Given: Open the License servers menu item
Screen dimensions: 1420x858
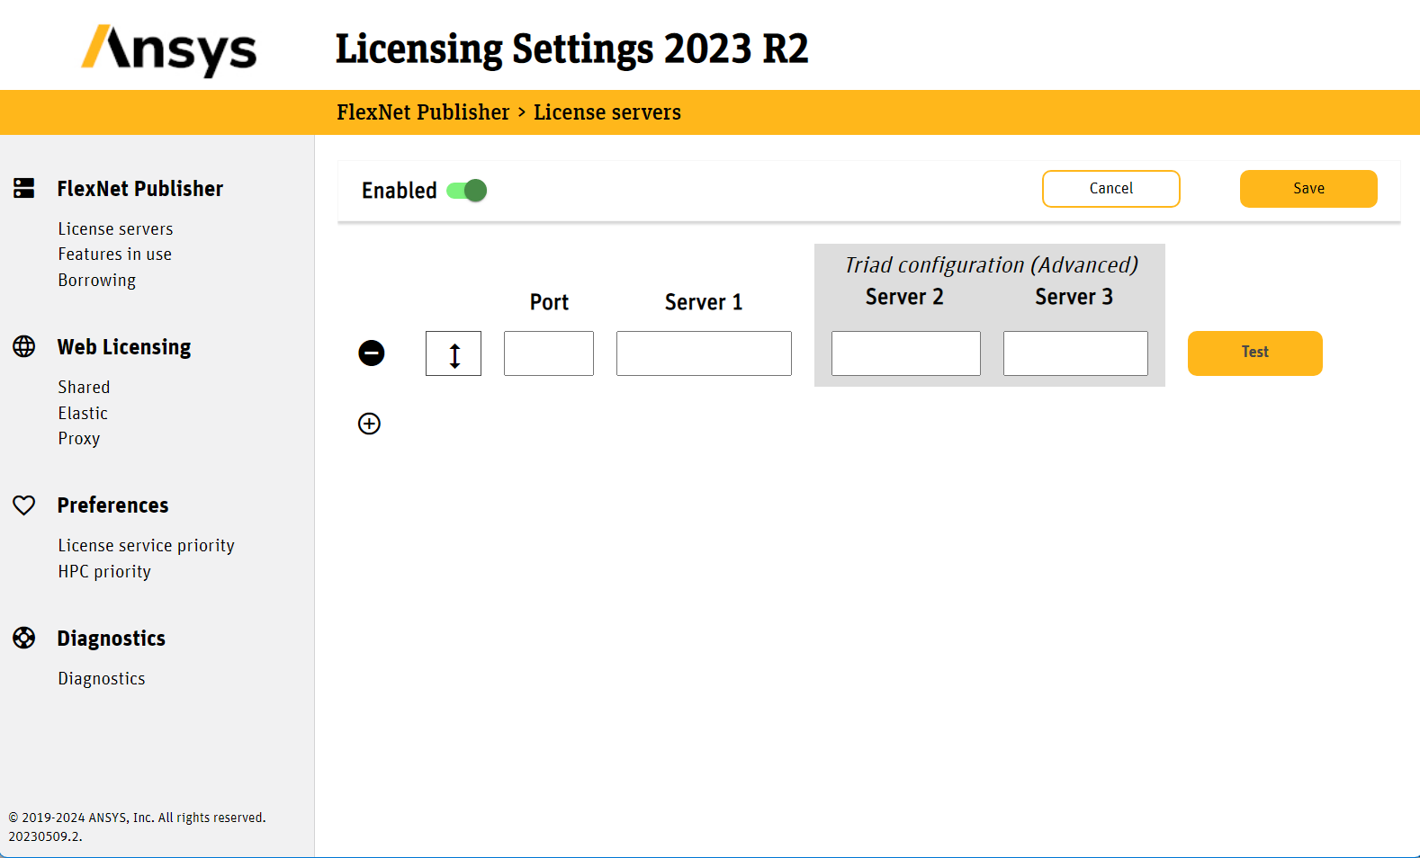Looking at the screenshot, I should click(115, 229).
